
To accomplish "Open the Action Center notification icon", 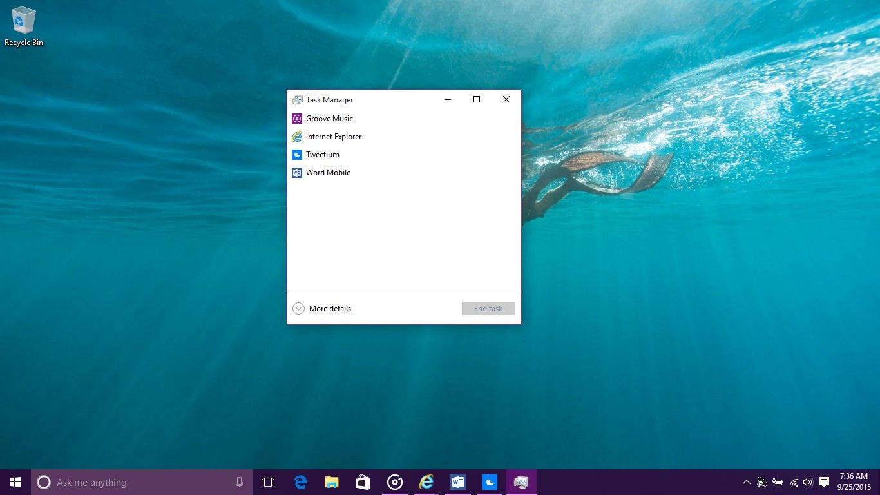I will (x=824, y=481).
